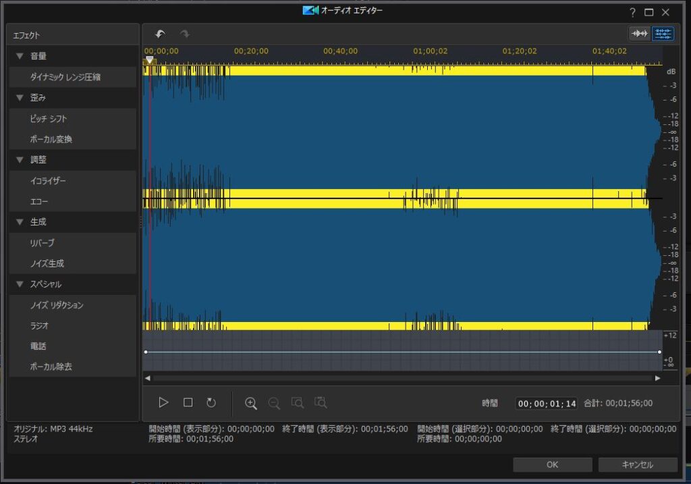This screenshot has height=484, width=691.
Task: Zoom out of the waveform
Action: pos(274,403)
